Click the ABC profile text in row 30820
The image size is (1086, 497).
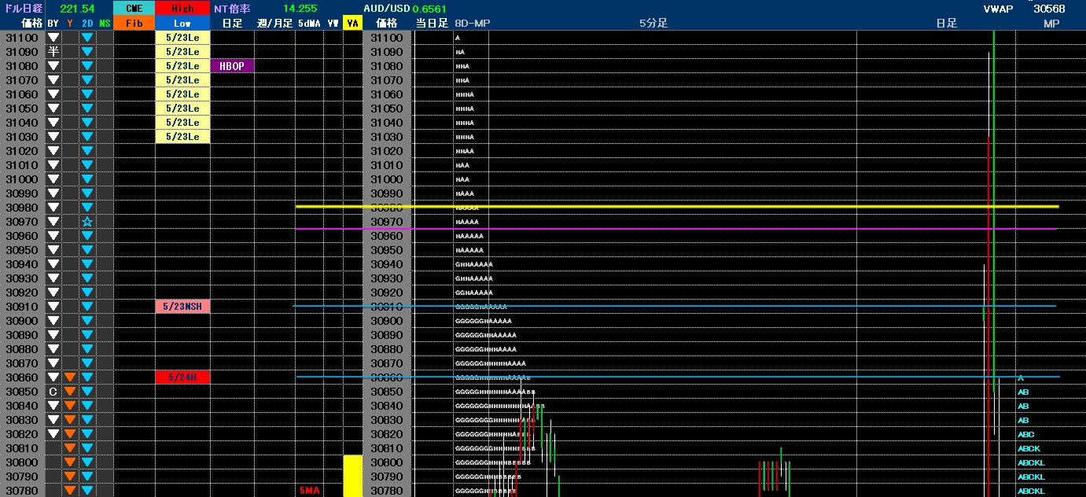pyautogui.click(x=1025, y=434)
